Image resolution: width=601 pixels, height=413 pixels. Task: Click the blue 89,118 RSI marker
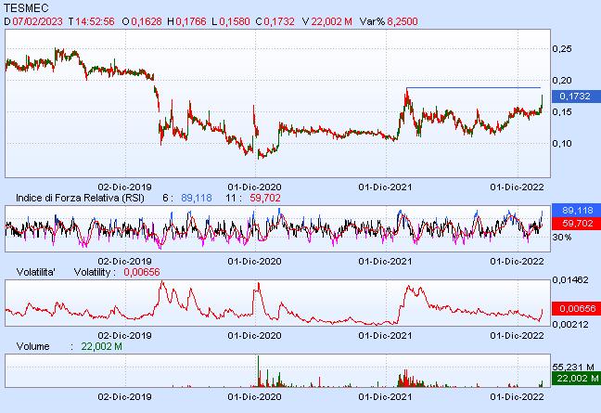tap(576, 210)
